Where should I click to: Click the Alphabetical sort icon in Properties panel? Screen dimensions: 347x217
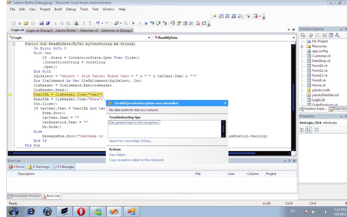[x=309, y=130]
